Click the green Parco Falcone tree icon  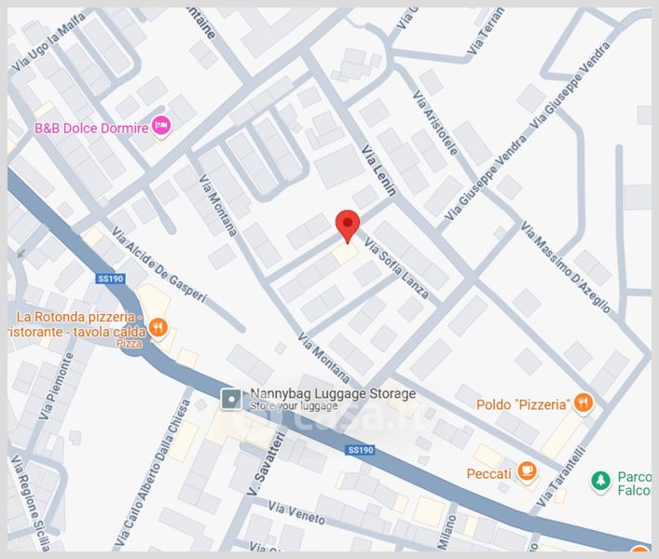click(x=600, y=481)
